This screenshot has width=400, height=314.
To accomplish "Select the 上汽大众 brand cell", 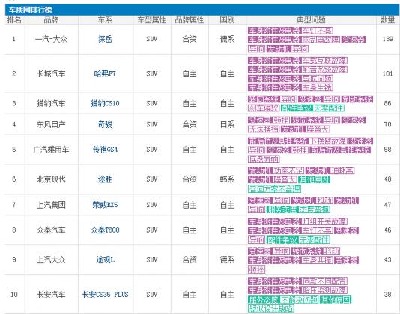I will (x=51, y=259).
